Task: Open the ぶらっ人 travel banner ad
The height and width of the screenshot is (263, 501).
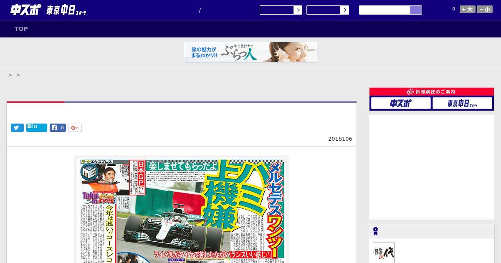Action: [x=250, y=52]
